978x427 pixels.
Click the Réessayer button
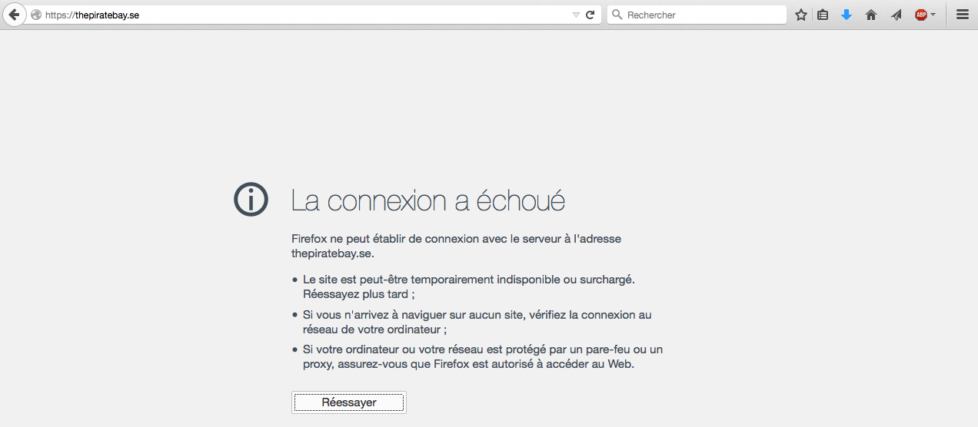[x=349, y=402]
